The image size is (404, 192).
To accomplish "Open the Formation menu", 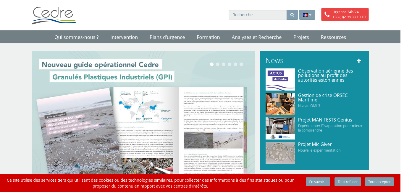I will pyautogui.click(x=209, y=37).
